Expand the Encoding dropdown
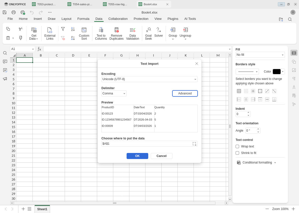The width and height of the screenshot is (299, 213). [149, 79]
